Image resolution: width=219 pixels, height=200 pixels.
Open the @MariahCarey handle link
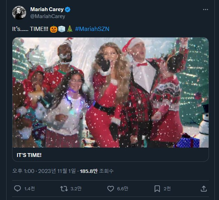[x=48, y=16]
